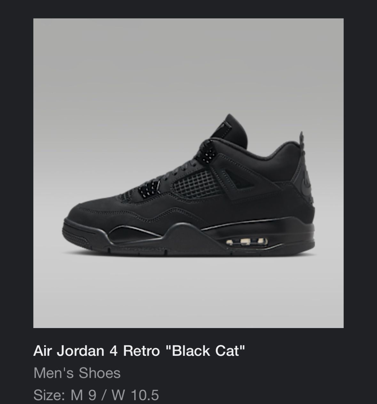This screenshot has height=404, width=377.
Task: Open the Air Jordan 4 product image
Action: point(188,173)
